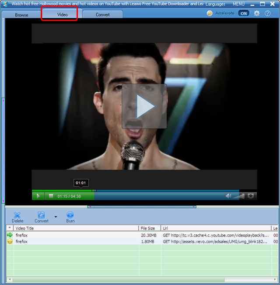The width and height of the screenshot is (280, 285).
Task: Click the youtube.com videoplayback Url cell
Action: coord(216,235)
